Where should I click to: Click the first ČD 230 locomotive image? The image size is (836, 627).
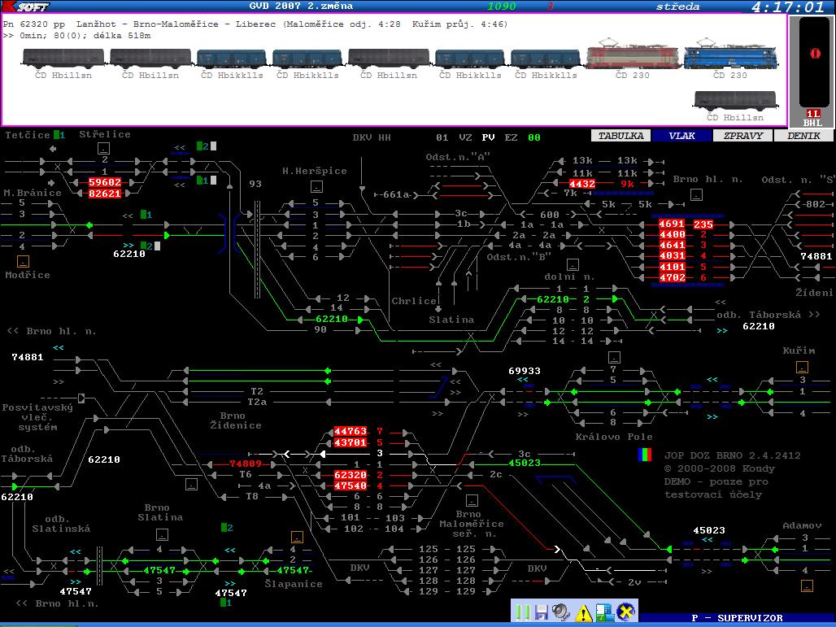[632, 54]
